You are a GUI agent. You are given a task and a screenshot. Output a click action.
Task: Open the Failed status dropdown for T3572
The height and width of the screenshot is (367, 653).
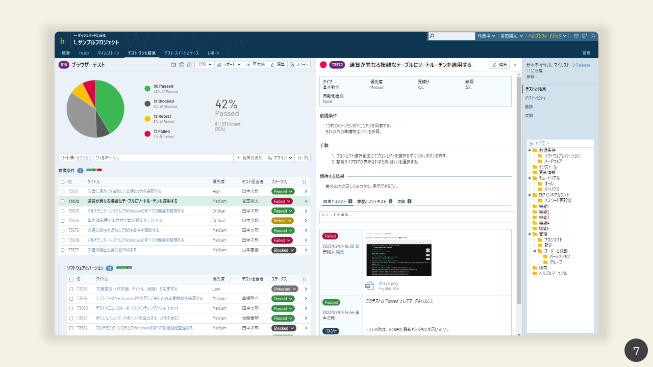[282, 201]
